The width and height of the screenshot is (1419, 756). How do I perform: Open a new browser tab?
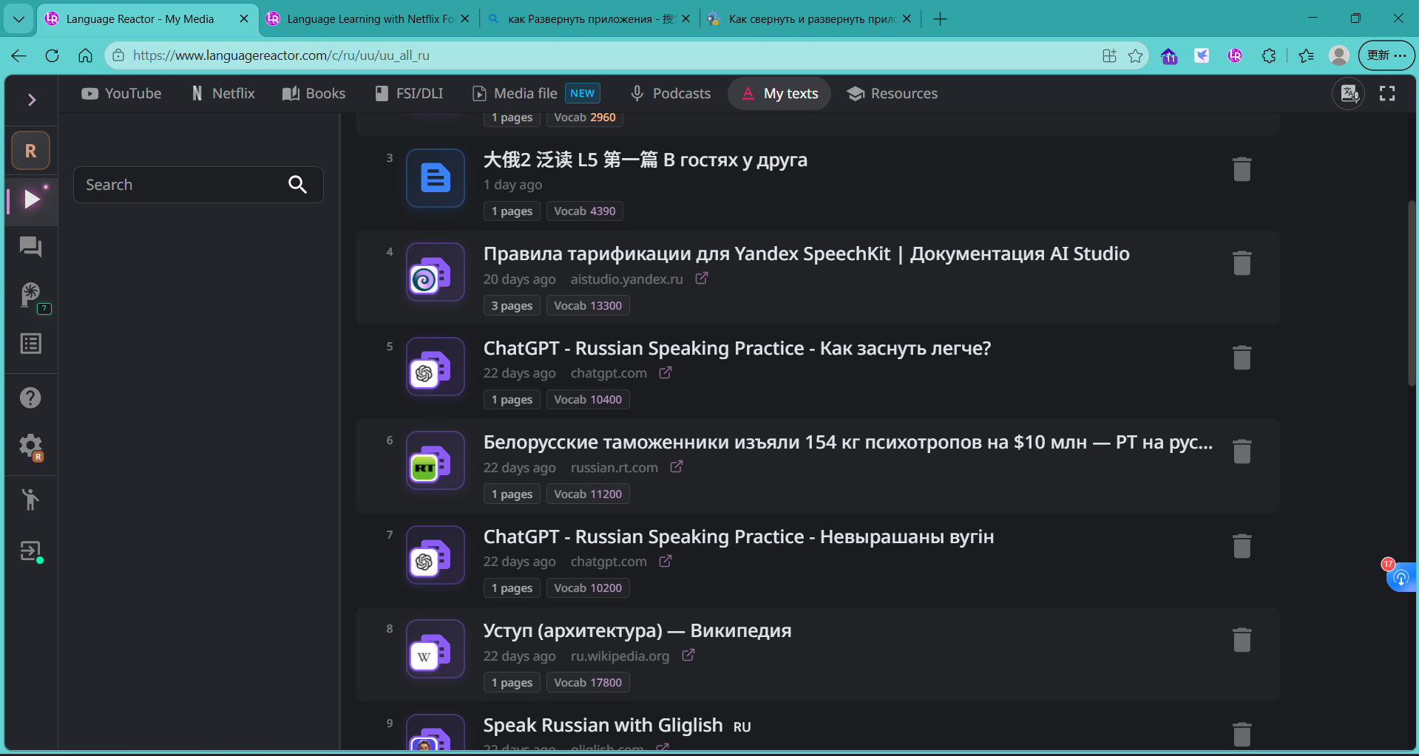click(940, 19)
